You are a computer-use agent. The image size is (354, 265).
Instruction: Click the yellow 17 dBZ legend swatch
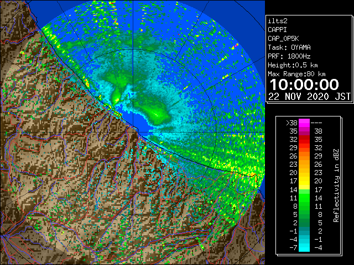pyautogui.click(x=304, y=181)
